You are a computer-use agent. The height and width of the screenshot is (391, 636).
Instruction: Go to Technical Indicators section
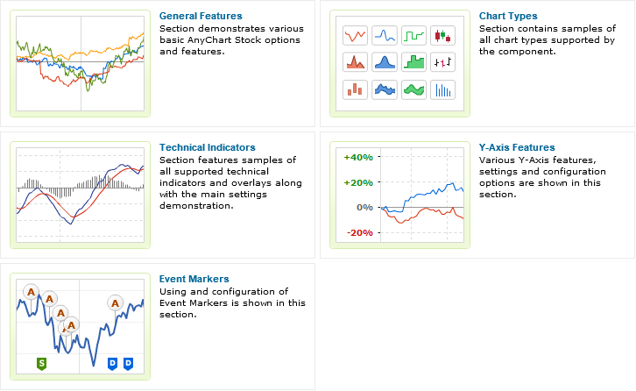[x=208, y=147]
